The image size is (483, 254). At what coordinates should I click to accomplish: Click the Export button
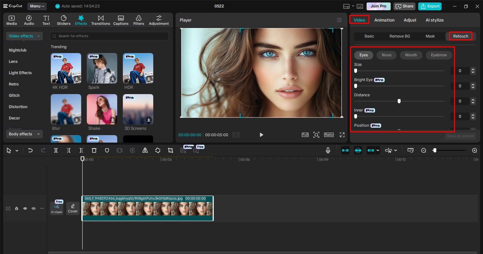tap(430, 6)
